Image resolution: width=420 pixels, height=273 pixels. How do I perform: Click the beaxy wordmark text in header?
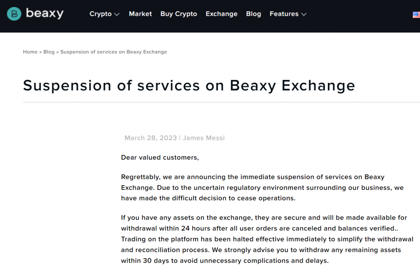[45, 14]
